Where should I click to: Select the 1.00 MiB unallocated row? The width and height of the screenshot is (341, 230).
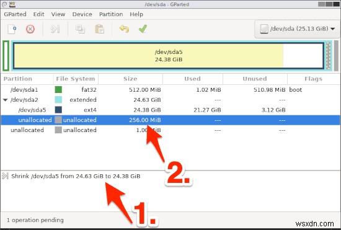170,130
